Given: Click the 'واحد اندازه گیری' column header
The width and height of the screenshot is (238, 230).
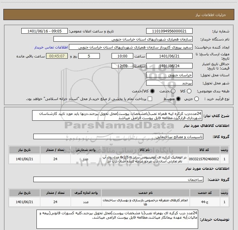Looking at the screenshot, I should point(86,193).
